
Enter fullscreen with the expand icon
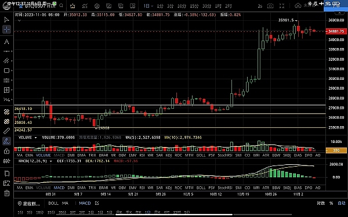point(282,6)
